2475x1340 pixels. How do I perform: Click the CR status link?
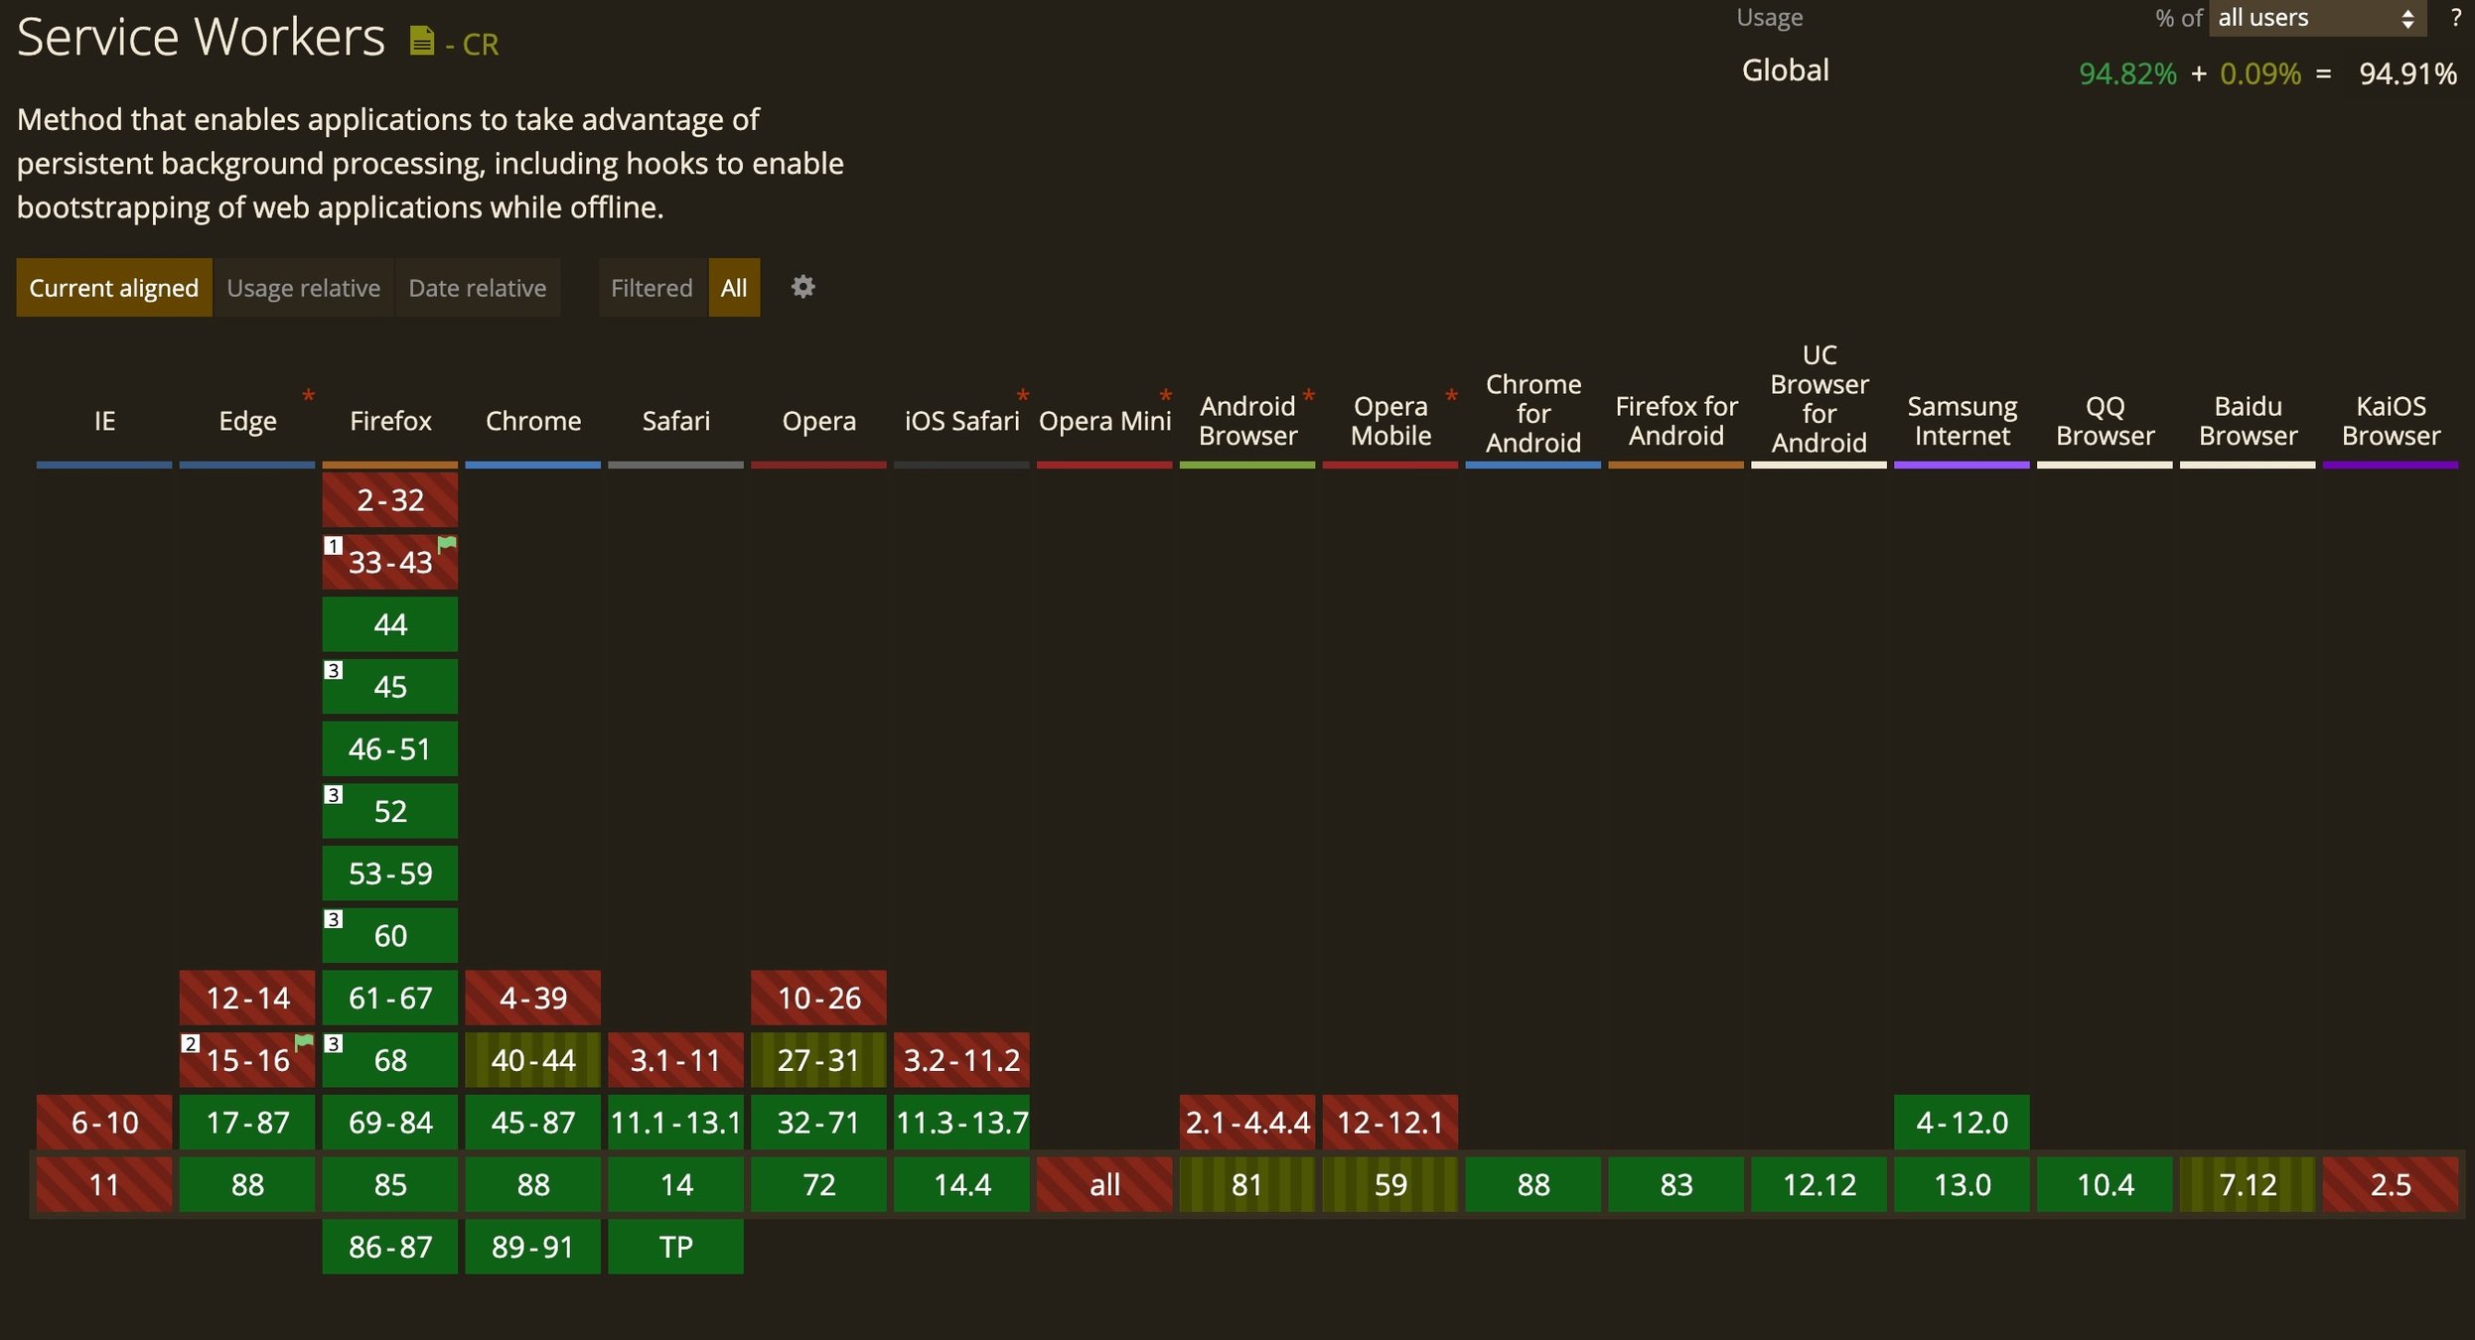pos(481,45)
